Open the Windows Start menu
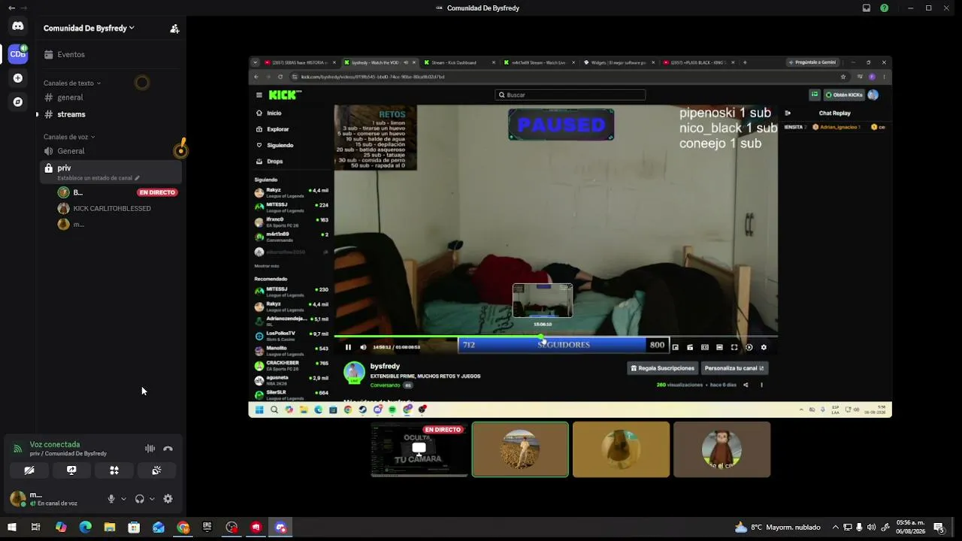The width and height of the screenshot is (962, 541). 12,527
